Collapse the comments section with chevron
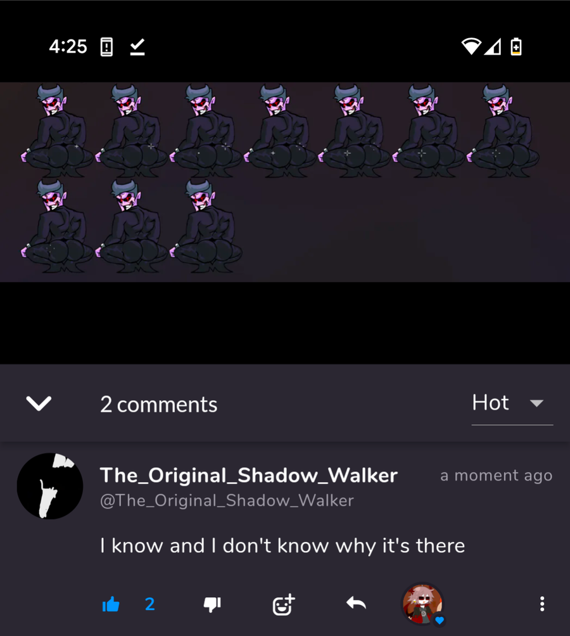The height and width of the screenshot is (636, 570). (39, 403)
